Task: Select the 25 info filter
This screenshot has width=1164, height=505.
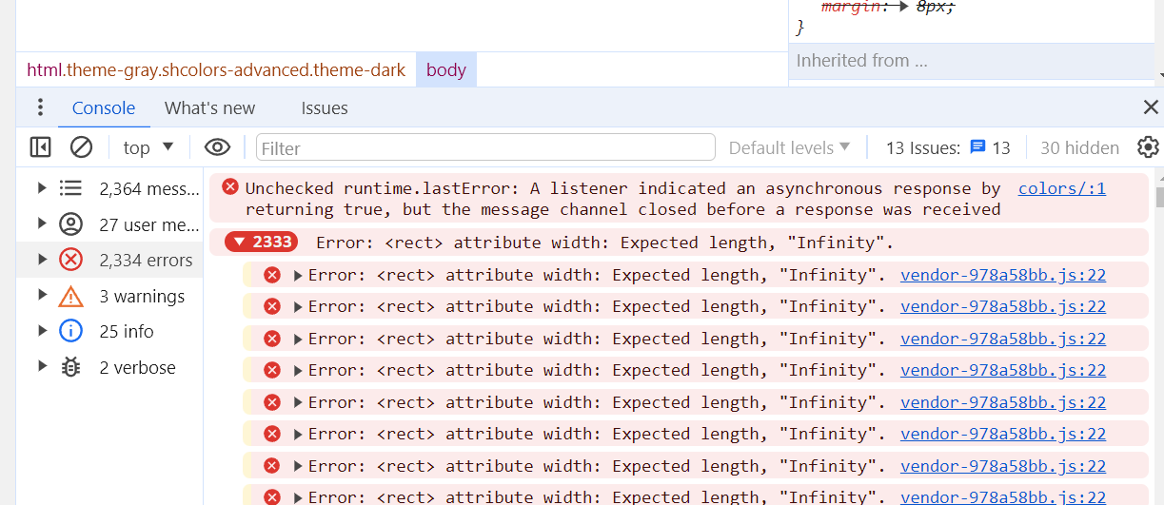Action: click(x=126, y=332)
